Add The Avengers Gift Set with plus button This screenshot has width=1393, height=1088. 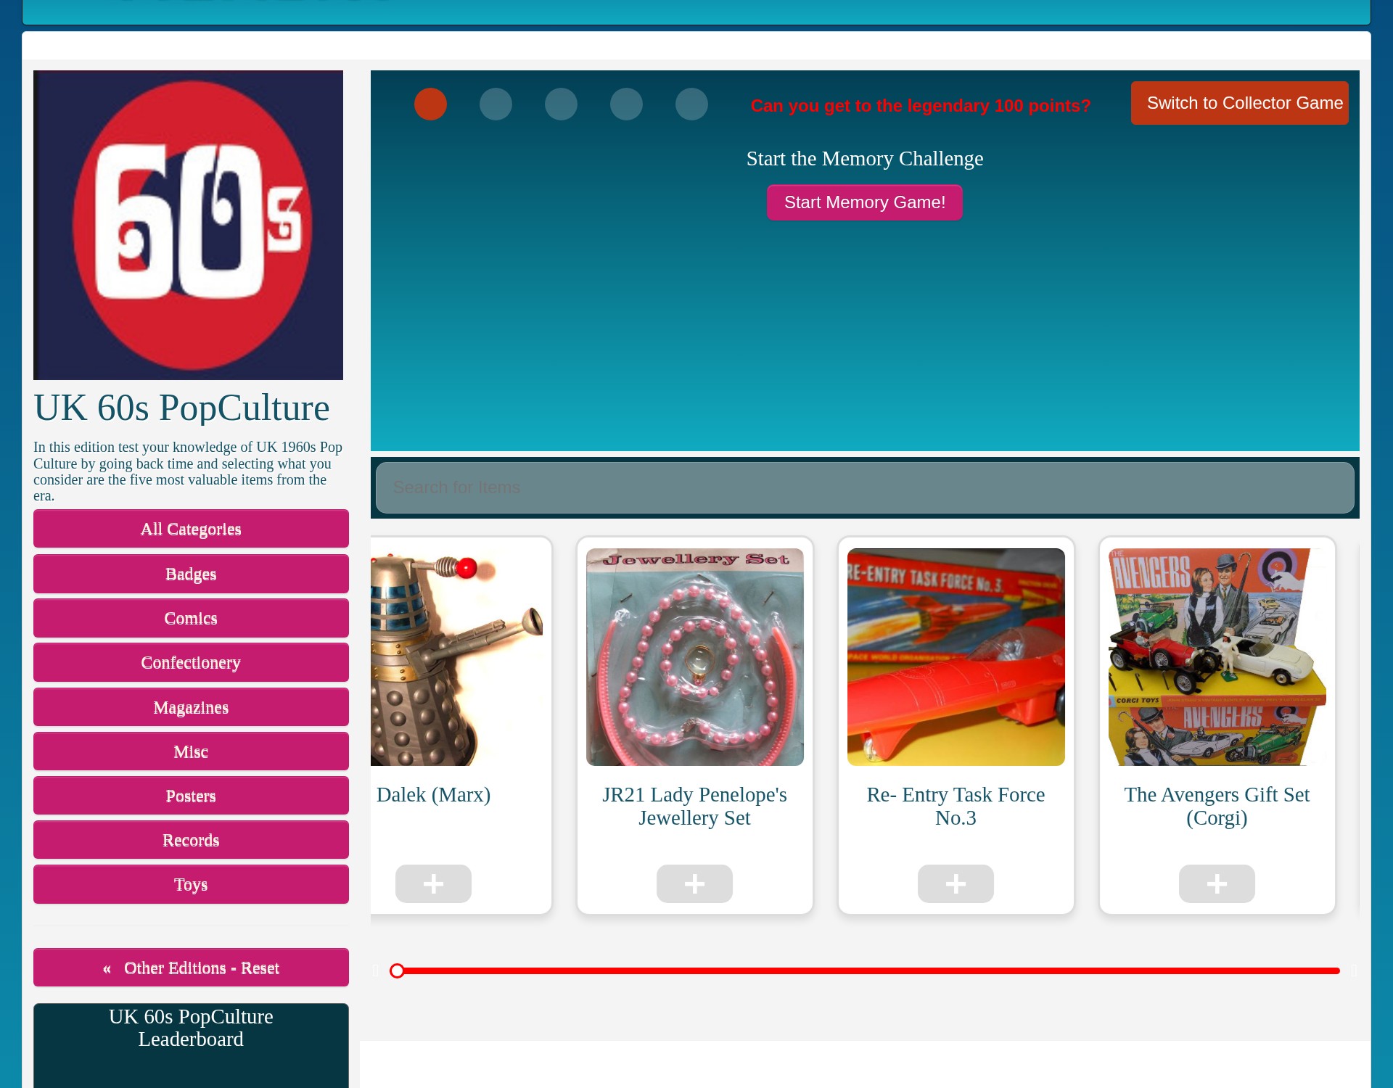point(1217,883)
